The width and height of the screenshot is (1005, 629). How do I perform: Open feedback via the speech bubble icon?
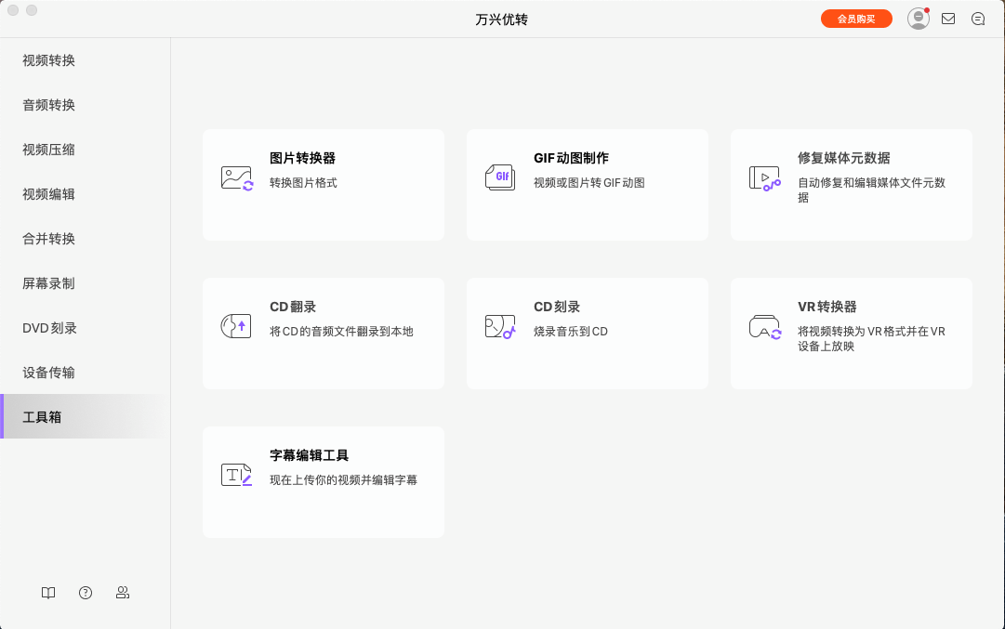coord(978,18)
